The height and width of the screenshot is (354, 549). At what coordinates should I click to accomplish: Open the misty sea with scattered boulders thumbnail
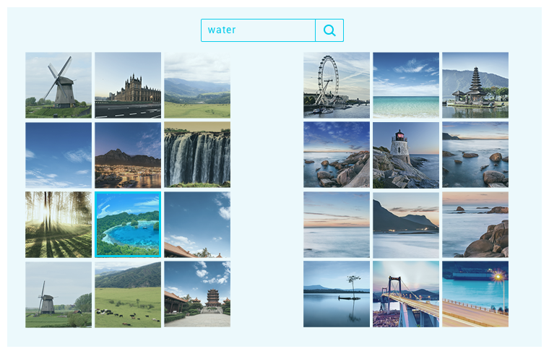(475, 155)
